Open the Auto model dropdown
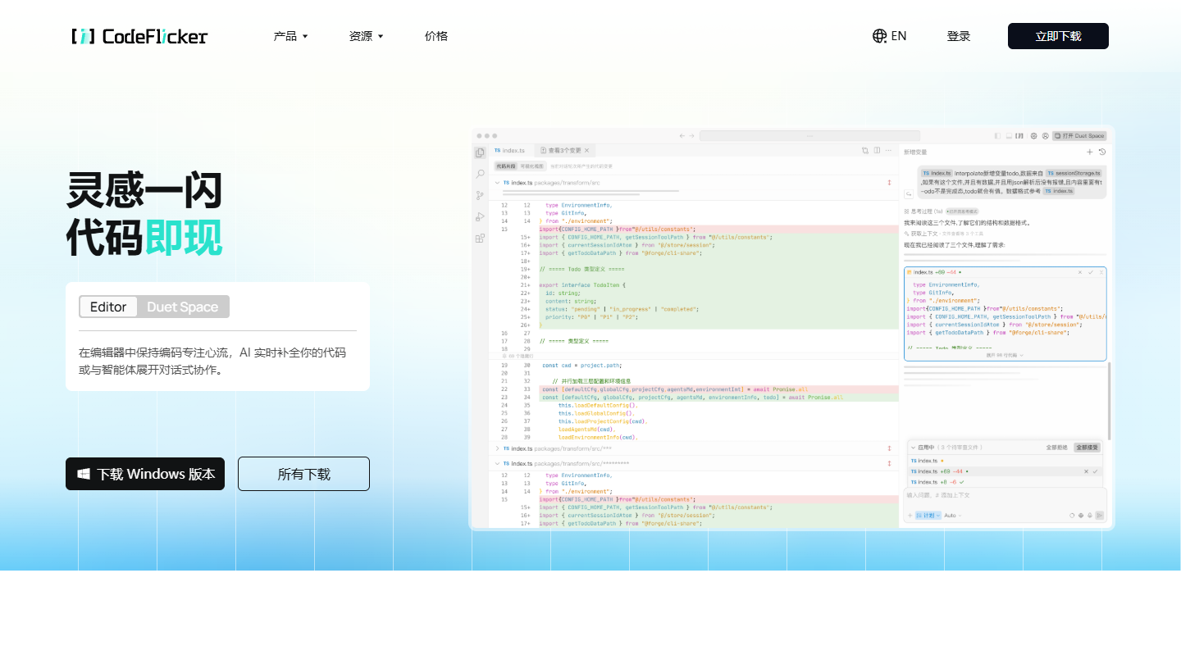This screenshot has height=664, width=1181. [953, 516]
